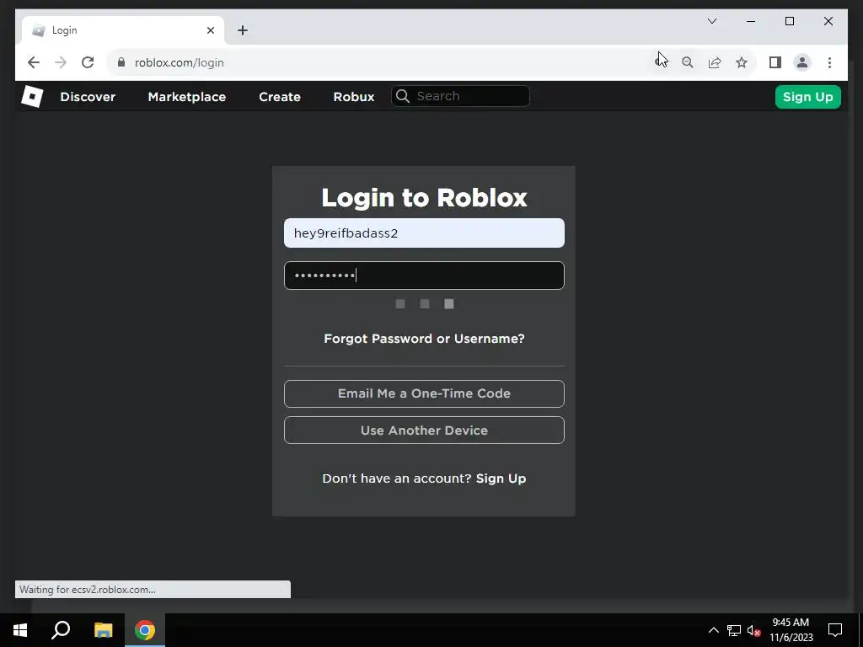Open a new browser tab
The image size is (863, 647).
coord(243,30)
